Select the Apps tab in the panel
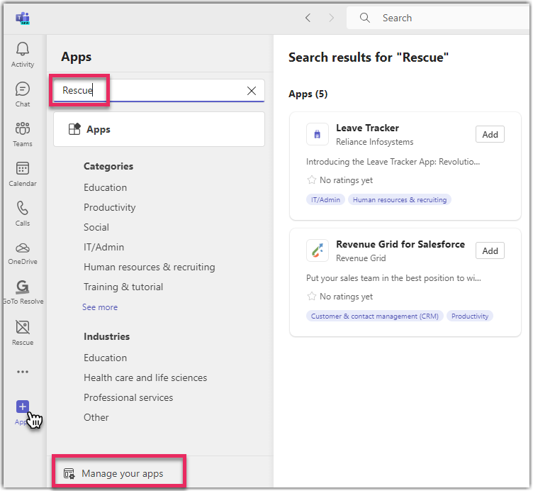 (159, 129)
